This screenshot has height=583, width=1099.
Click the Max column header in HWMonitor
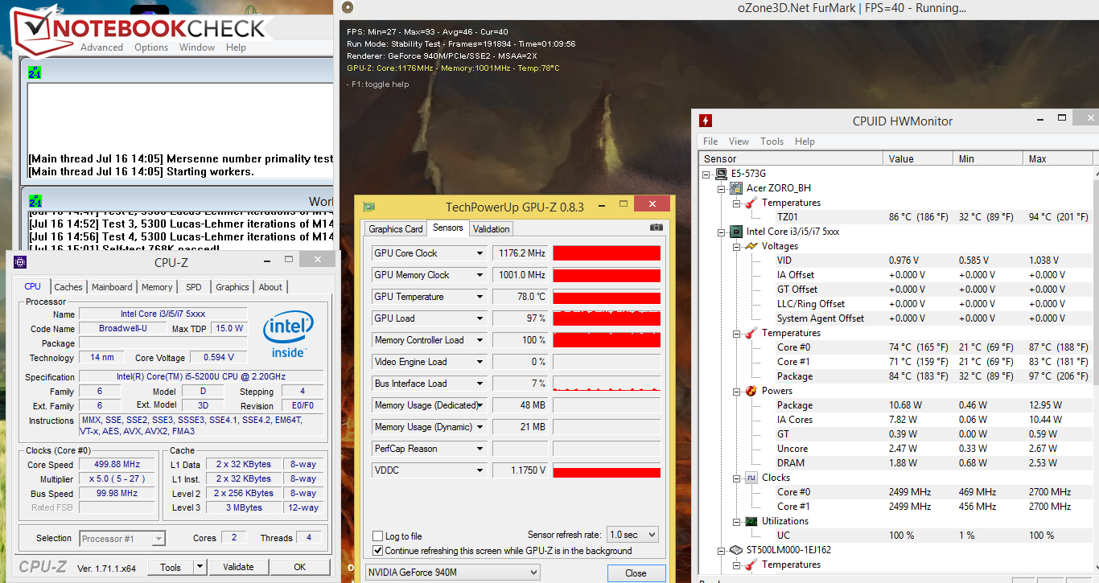click(1057, 159)
